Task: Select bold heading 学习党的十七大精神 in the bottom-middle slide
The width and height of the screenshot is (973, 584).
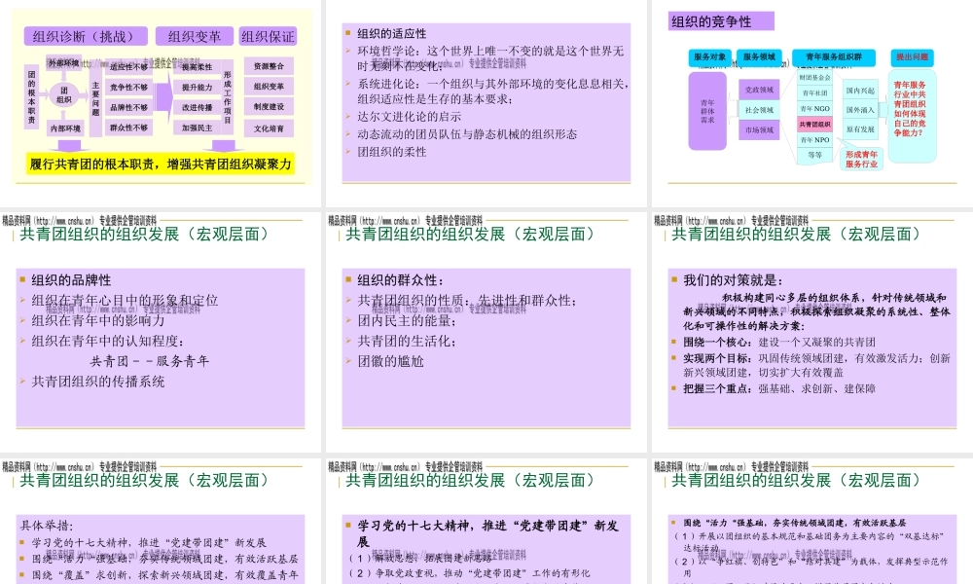Action: pyautogui.click(x=487, y=533)
